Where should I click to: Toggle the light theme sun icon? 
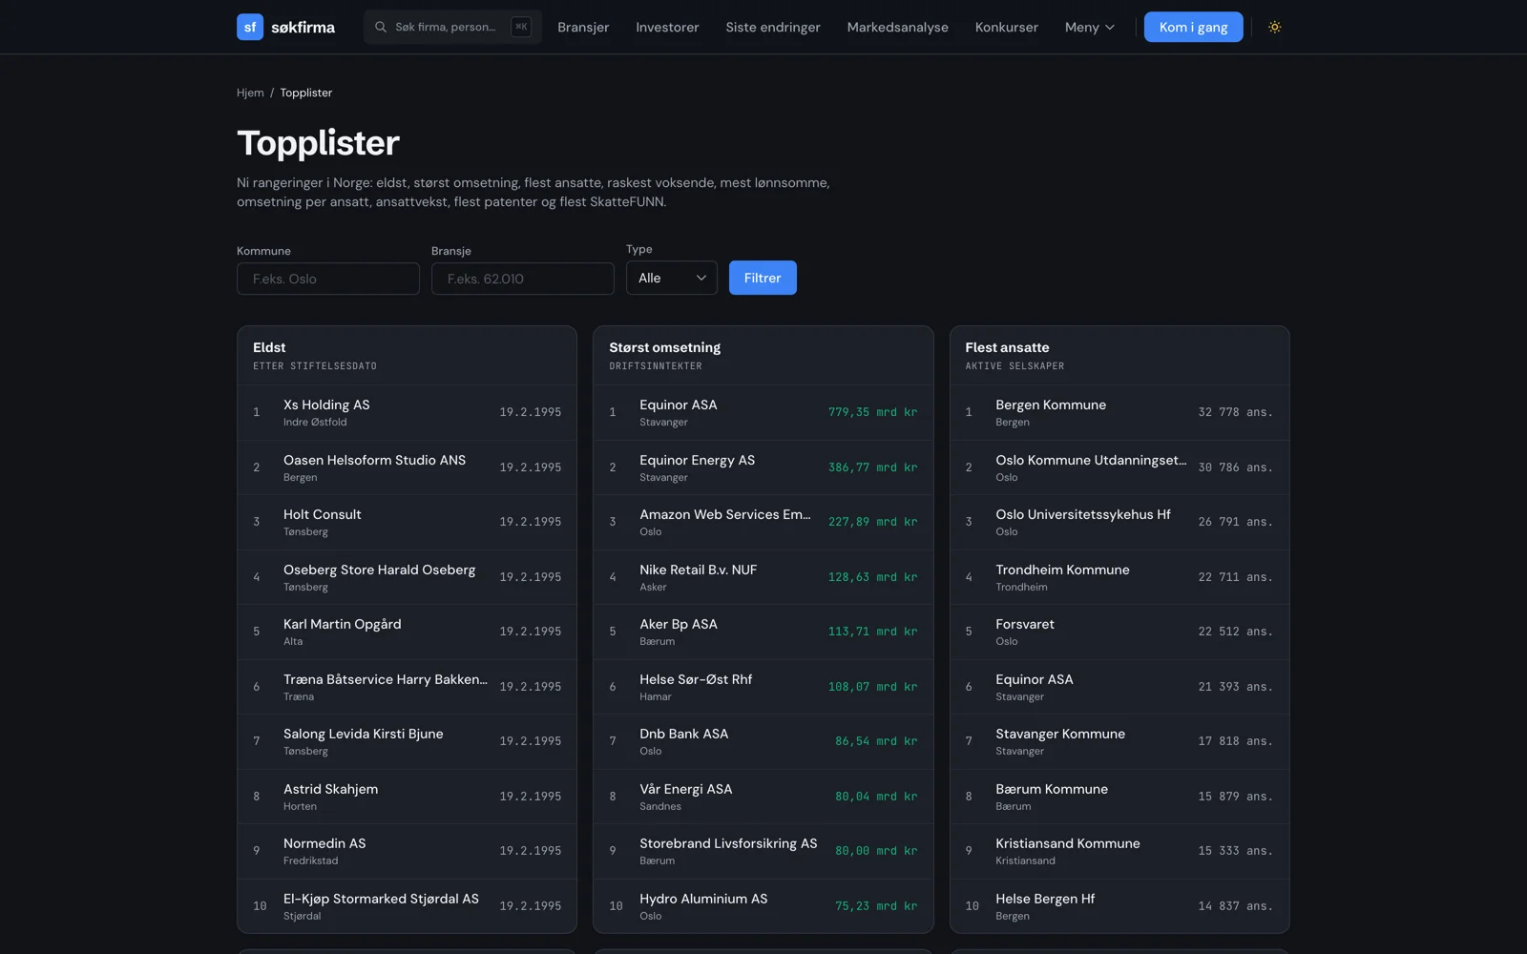coord(1274,27)
